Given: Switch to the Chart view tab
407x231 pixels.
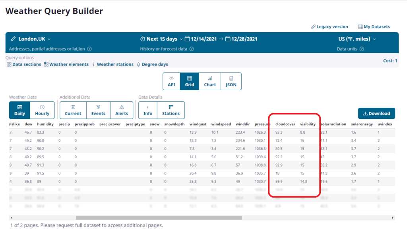Looking at the screenshot, I should pyautogui.click(x=210, y=82).
